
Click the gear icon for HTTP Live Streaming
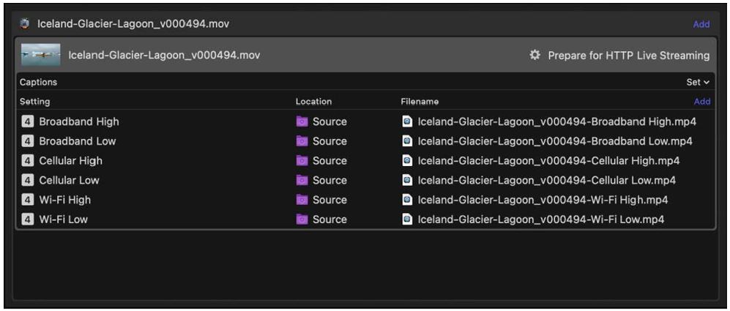click(535, 55)
